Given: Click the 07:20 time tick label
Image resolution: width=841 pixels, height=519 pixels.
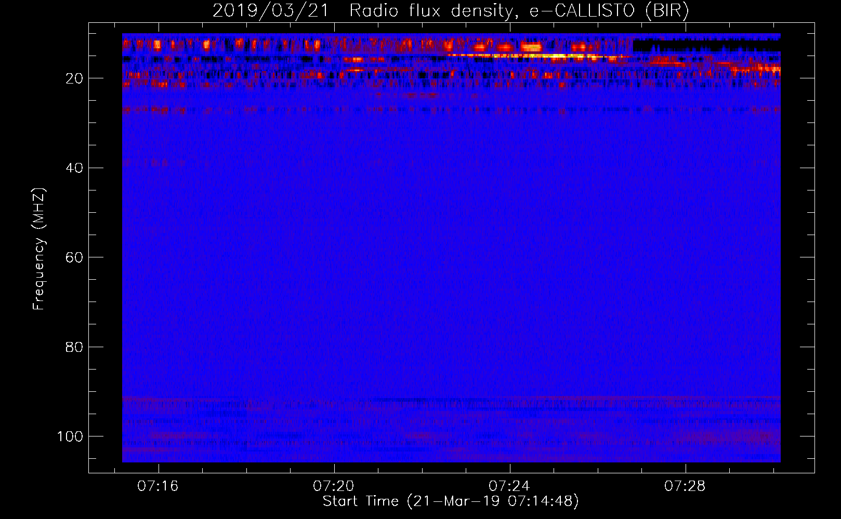Looking at the screenshot, I should point(334,486).
